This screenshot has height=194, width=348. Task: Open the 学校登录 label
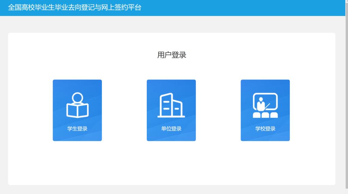click(x=265, y=128)
